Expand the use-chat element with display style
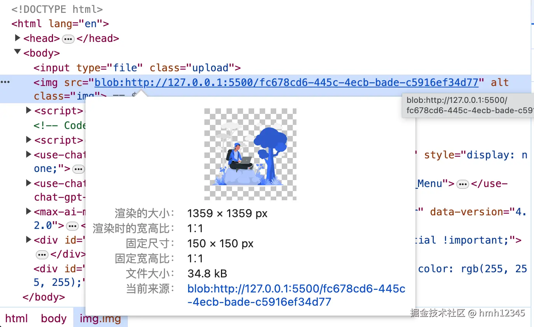 tap(28, 154)
